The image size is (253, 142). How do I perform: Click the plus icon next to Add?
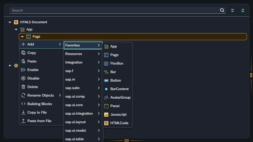coord(23,44)
